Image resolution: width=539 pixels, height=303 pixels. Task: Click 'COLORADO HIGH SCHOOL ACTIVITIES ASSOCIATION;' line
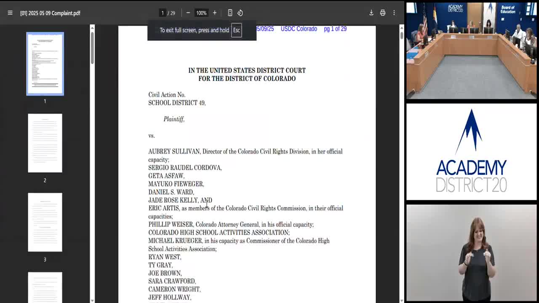219,233
